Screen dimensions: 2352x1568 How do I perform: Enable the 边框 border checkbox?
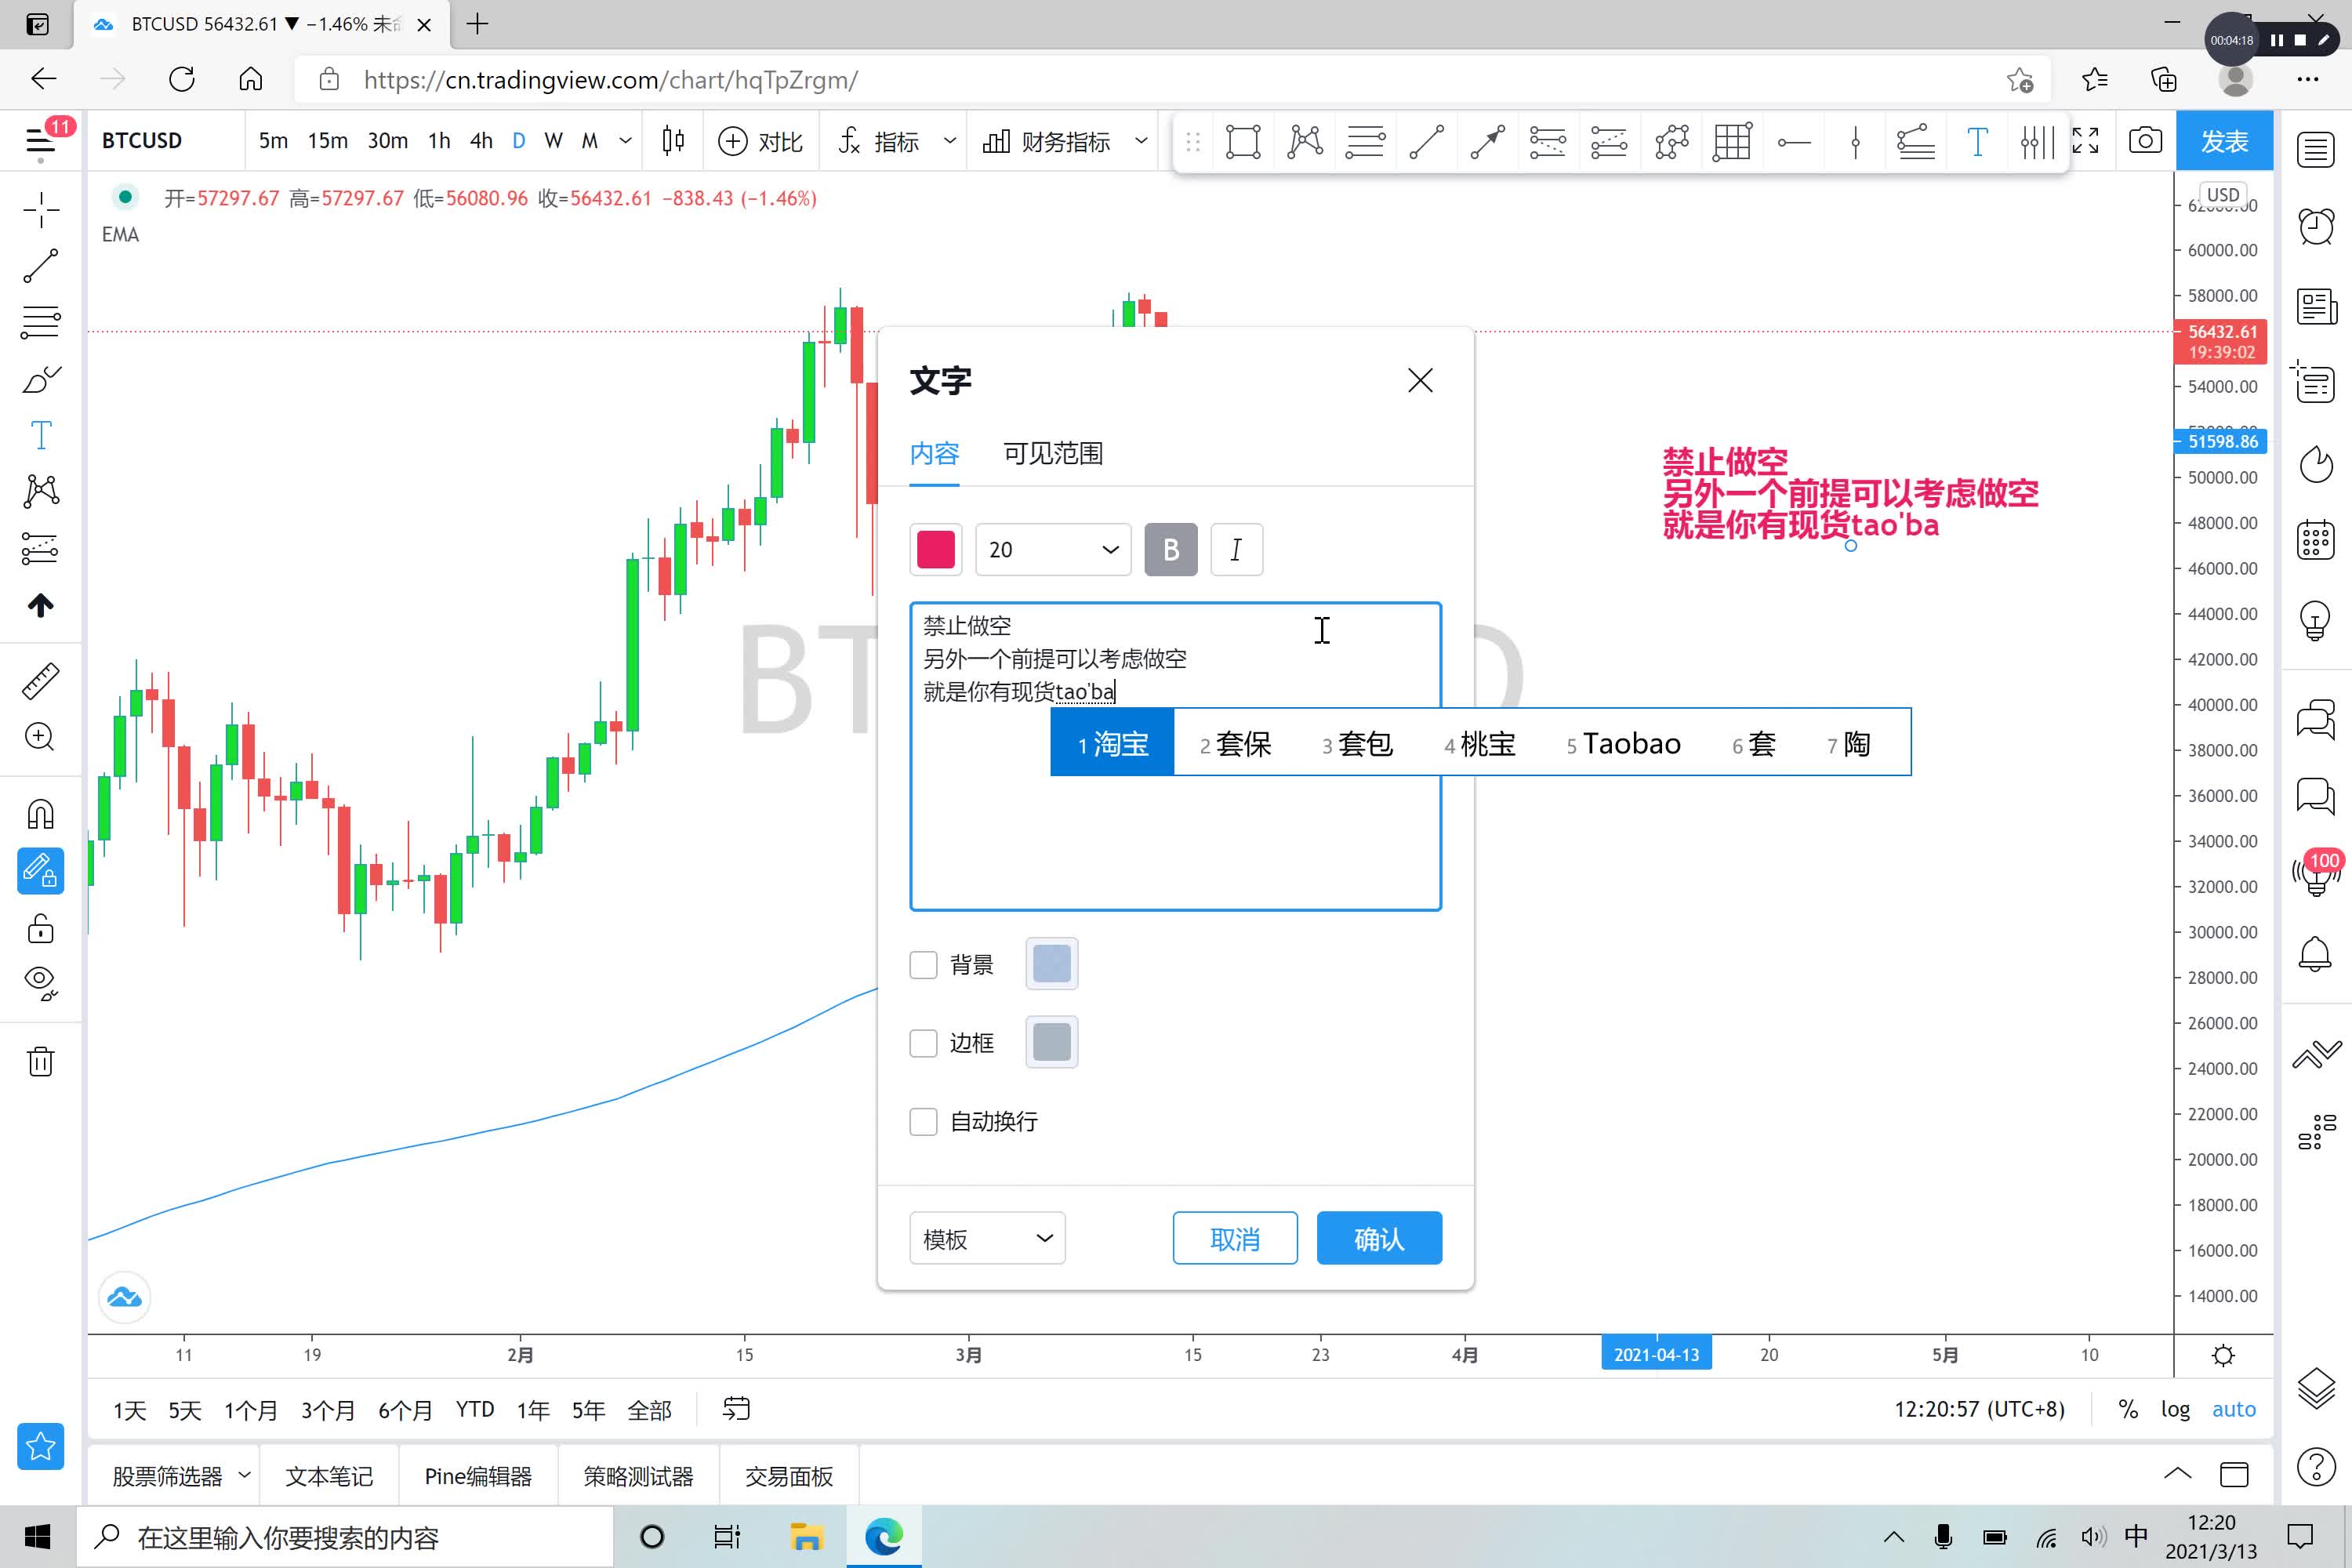(923, 1043)
